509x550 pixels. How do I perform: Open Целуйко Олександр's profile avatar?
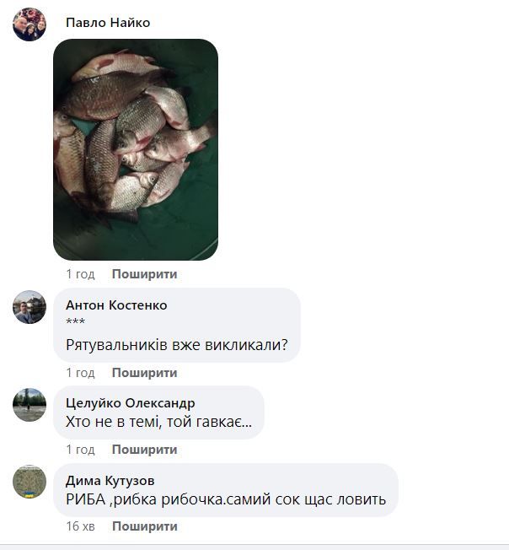[29, 405]
